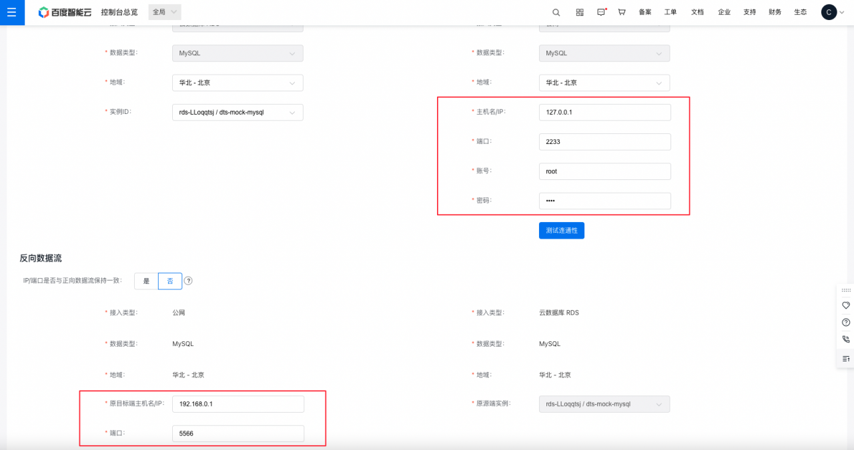Viewport: 854px width, 450px height.
Task: Go to 控制台总览
Action: pos(119,12)
